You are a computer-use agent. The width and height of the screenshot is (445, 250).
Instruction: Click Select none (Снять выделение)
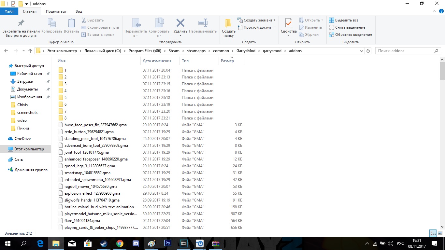coord(347,27)
